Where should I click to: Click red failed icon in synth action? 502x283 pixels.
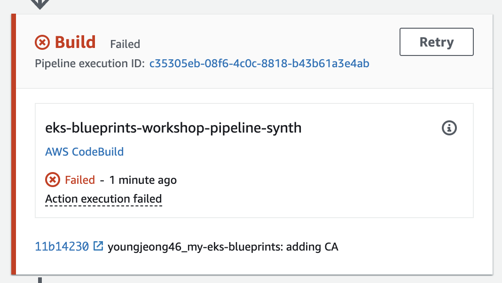point(52,180)
